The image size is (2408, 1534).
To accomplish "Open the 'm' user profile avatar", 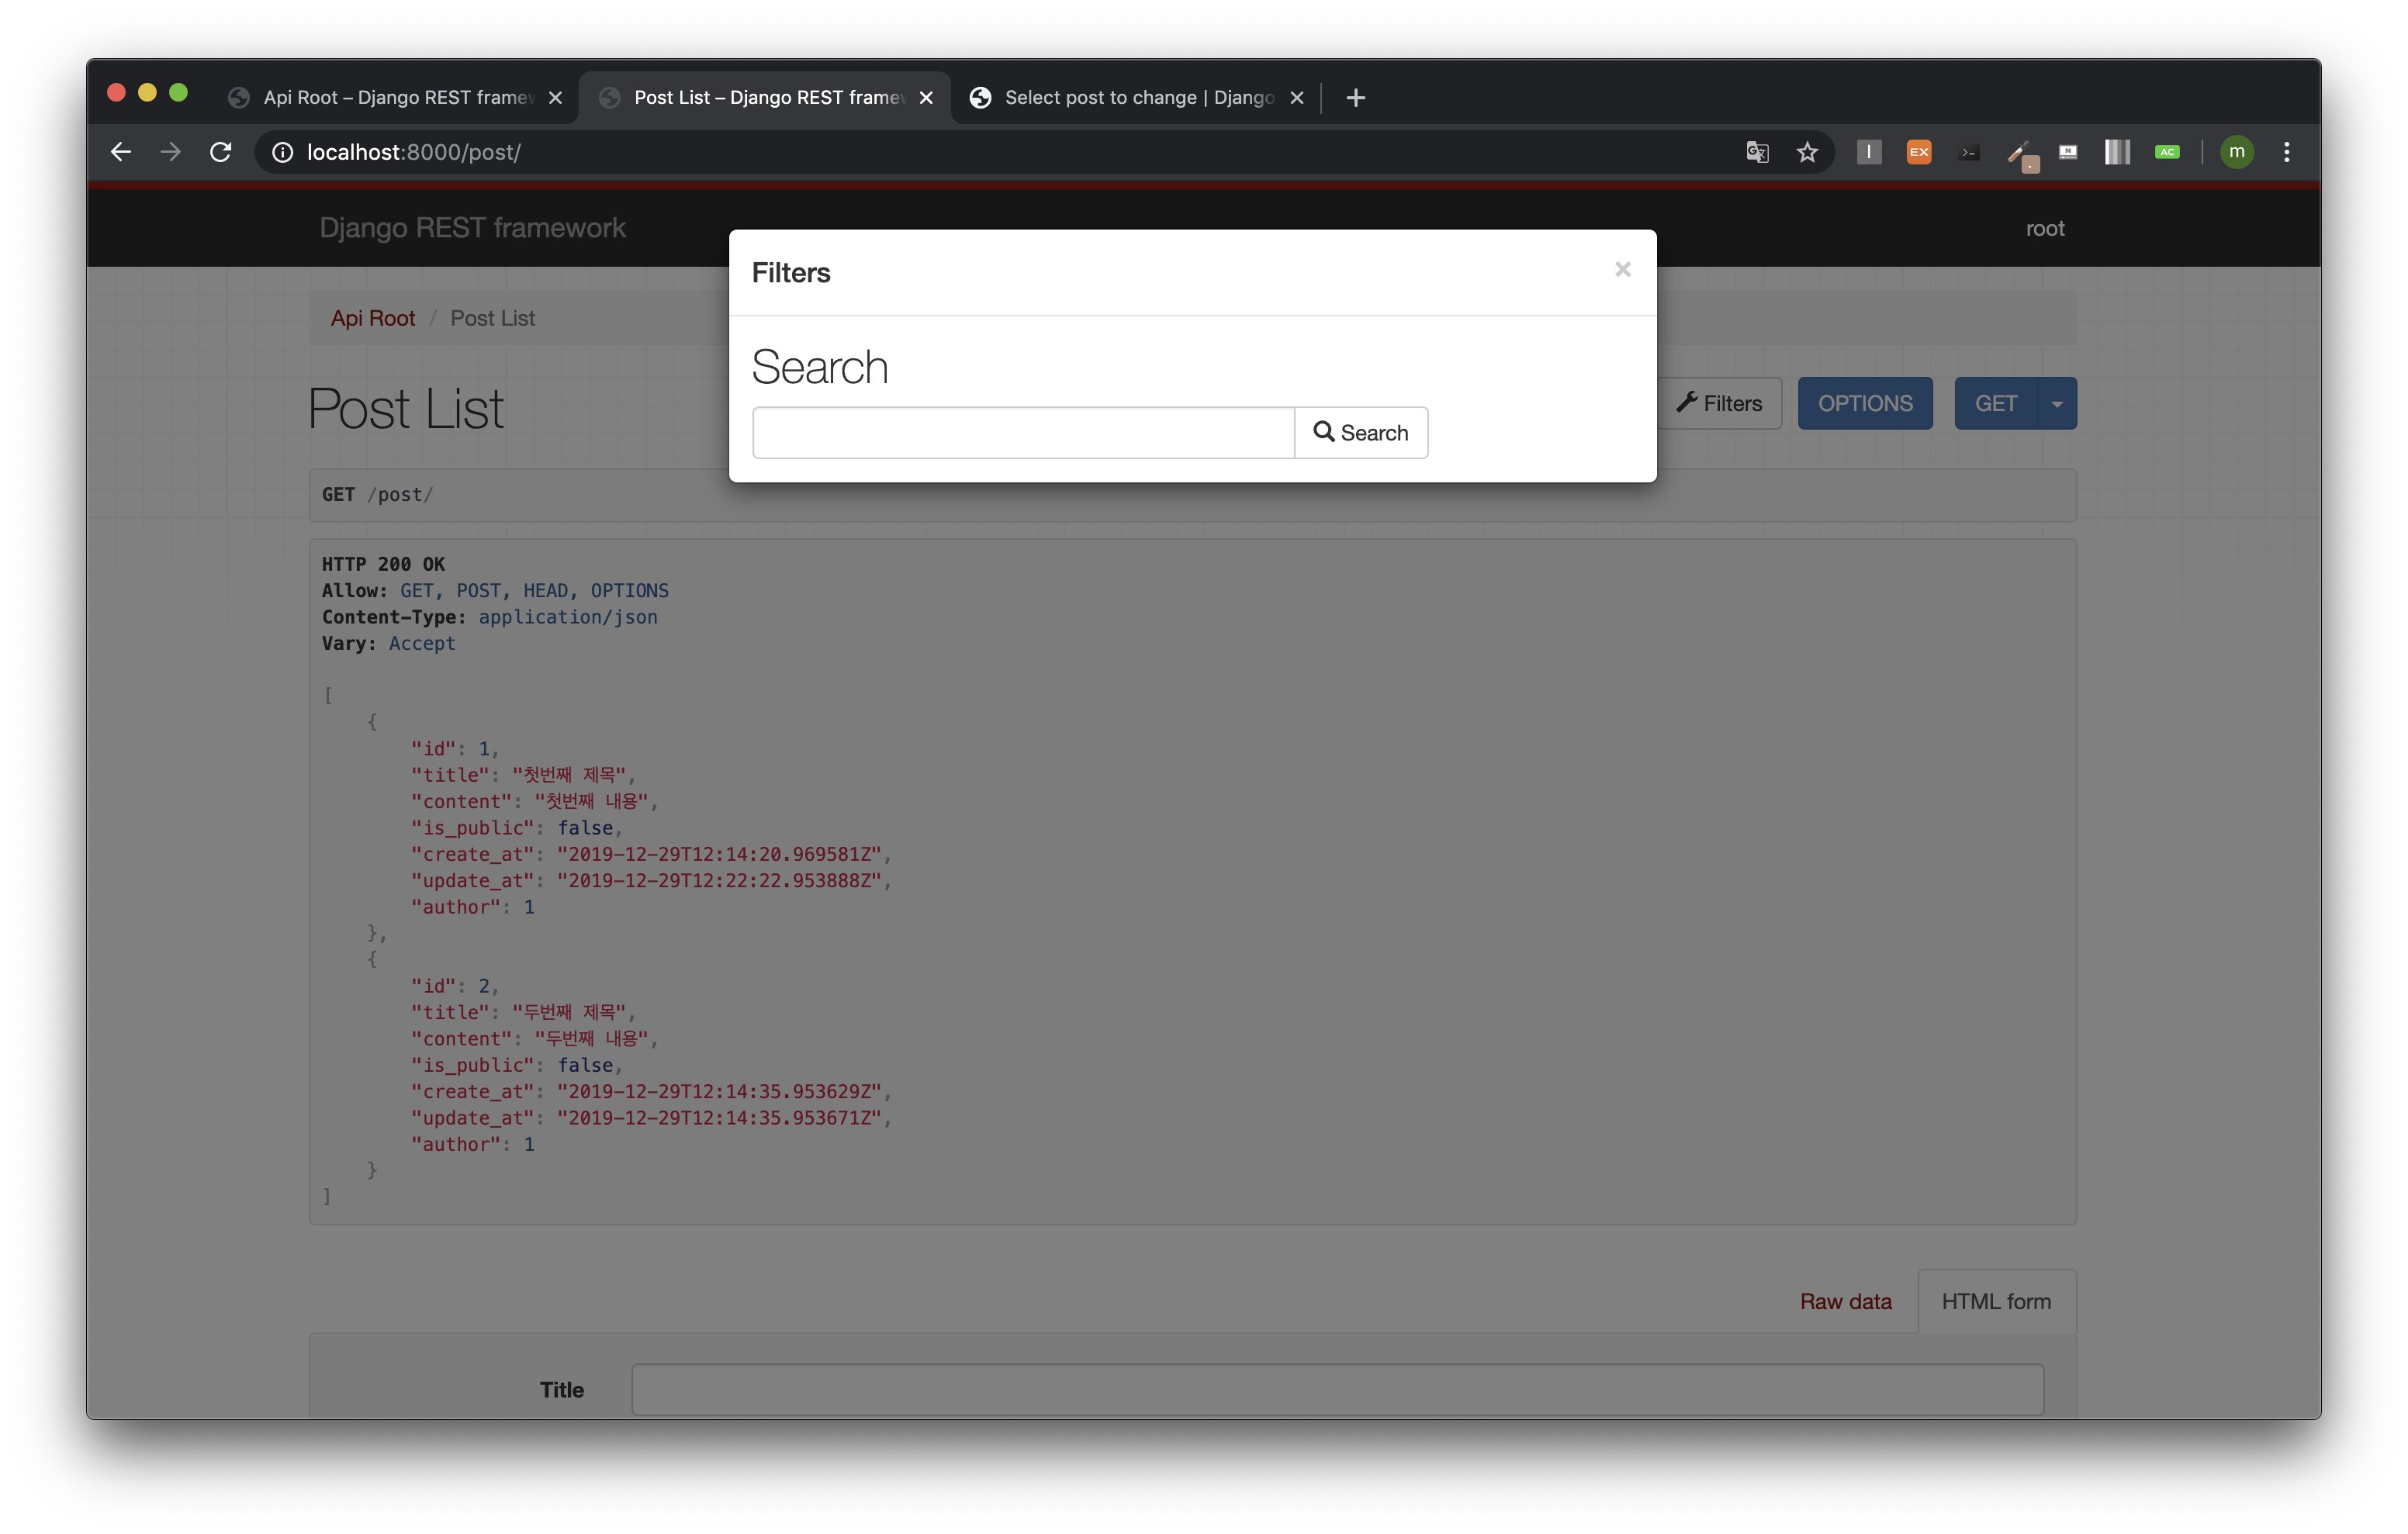I will point(2237,152).
